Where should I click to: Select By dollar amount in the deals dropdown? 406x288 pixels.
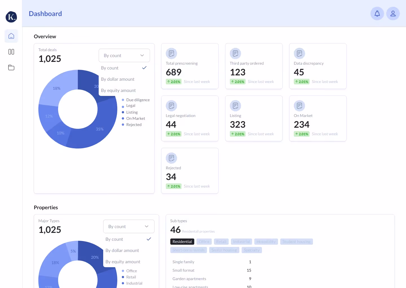pos(118,79)
